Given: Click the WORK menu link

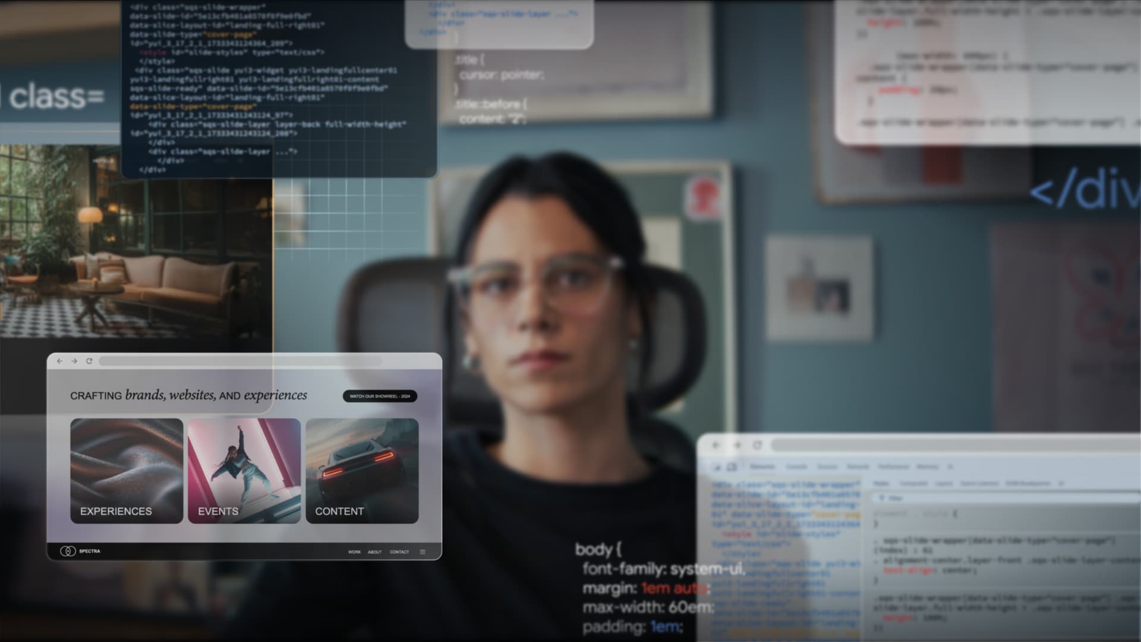Looking at the screenshot, I should pyautogui.click(x=354, y=551).
